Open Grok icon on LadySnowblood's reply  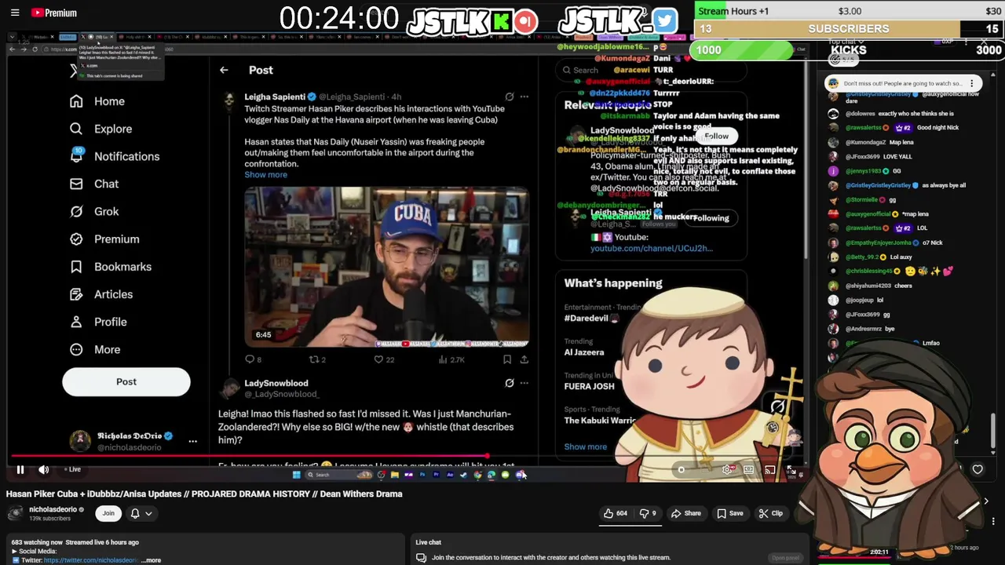pos(510,383)
